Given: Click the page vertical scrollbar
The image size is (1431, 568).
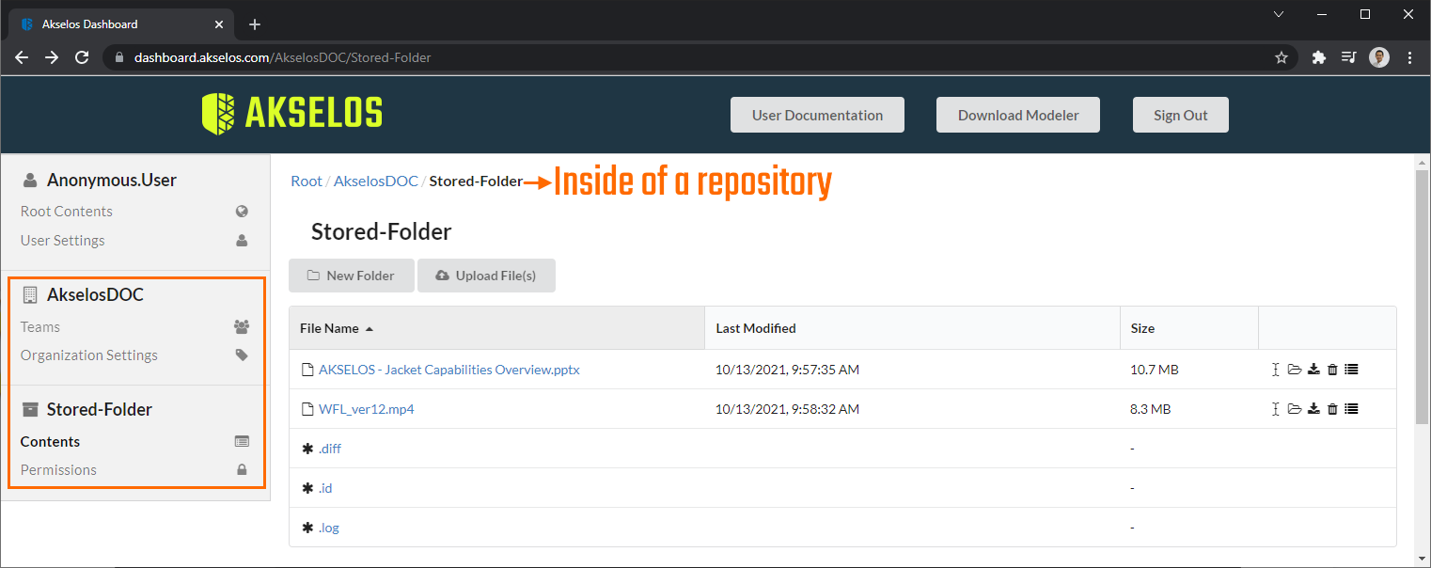Looking at the screenshot, I should point(1423,296).
